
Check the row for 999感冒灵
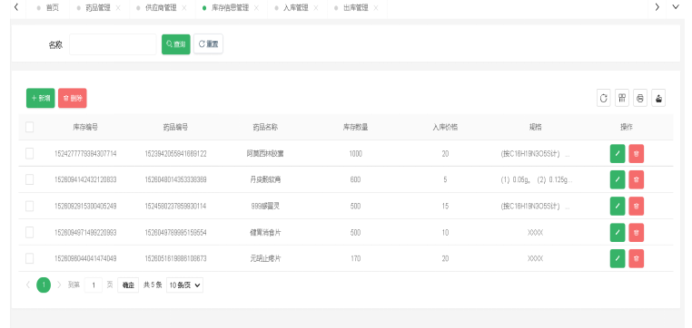pos(30,206)
